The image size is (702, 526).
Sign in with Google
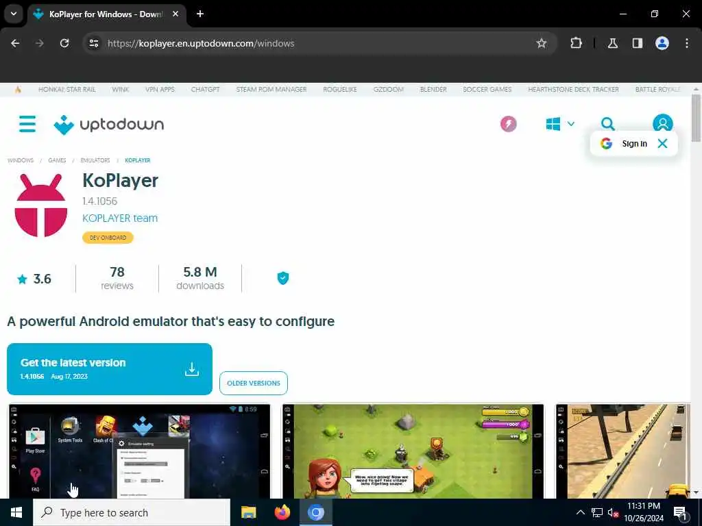[x=625, y=143]
